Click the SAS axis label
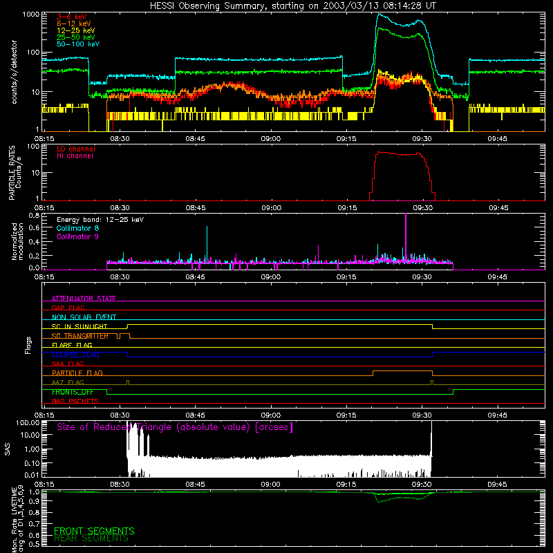The image size is (553, 553). [8, 449]
